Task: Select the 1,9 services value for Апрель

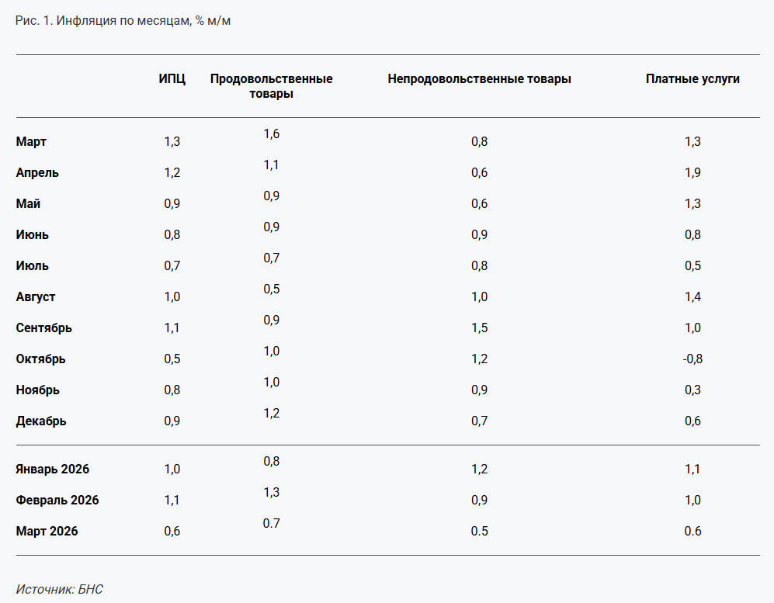Action: pyautogui.click(x=692, y=173)
